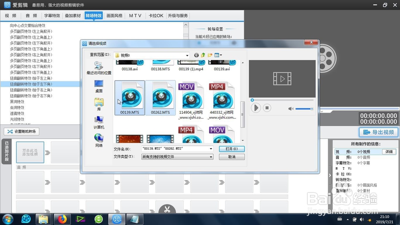400x225 pixels.
Task: Switch to 视频 tab
Action: pos(10,16)
